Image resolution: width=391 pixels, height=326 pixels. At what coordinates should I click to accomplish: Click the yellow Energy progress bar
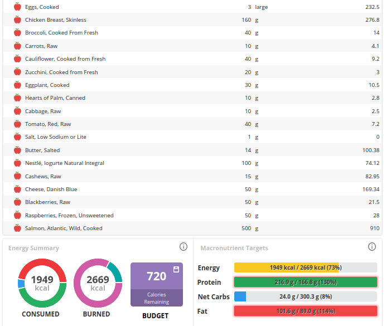[x=306, y=267]
